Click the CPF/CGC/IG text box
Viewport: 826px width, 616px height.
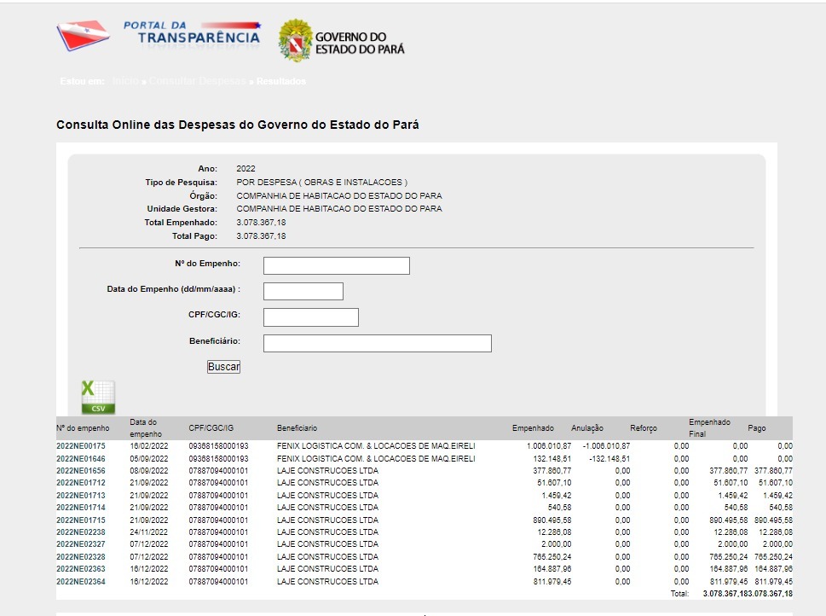pos(310,317)
